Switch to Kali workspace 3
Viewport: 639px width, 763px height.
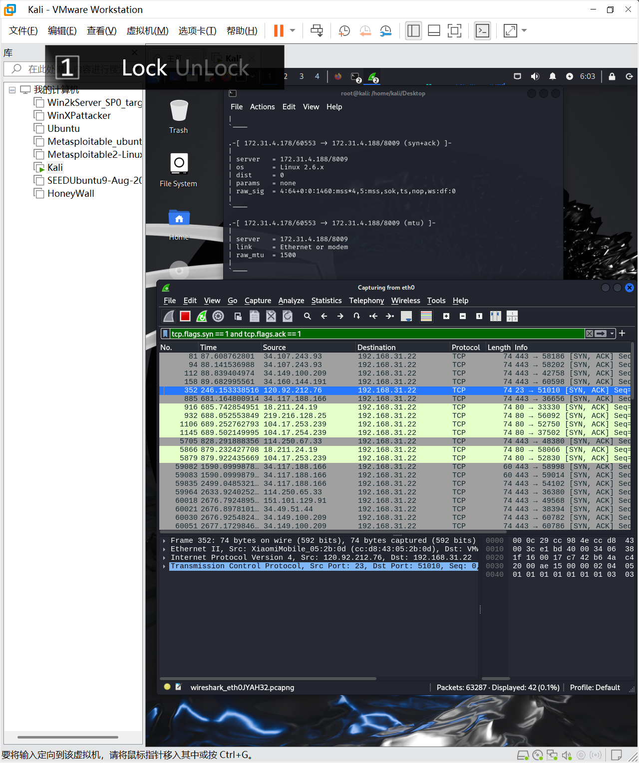[x=302, y=76]
